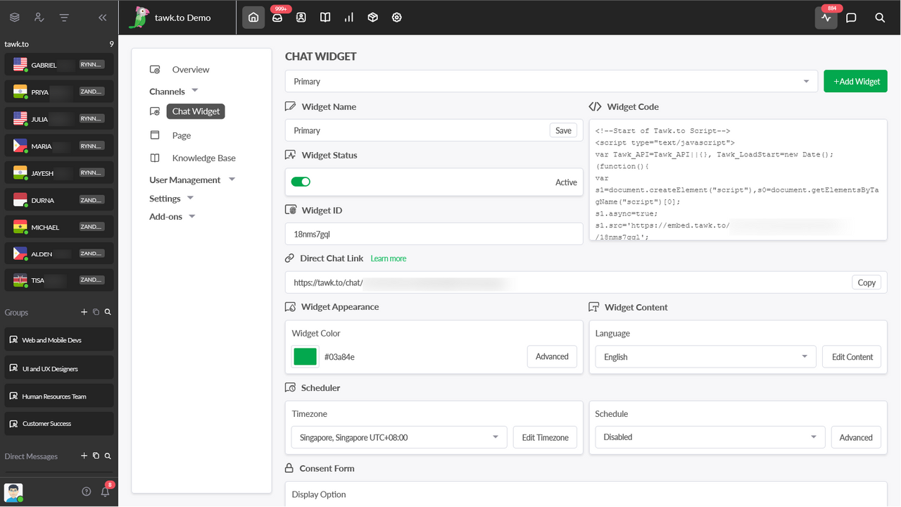This screenshot has width=901, height=507.
Task: Open the Monitoring icon with 884 badge
Action: [826, 18]
